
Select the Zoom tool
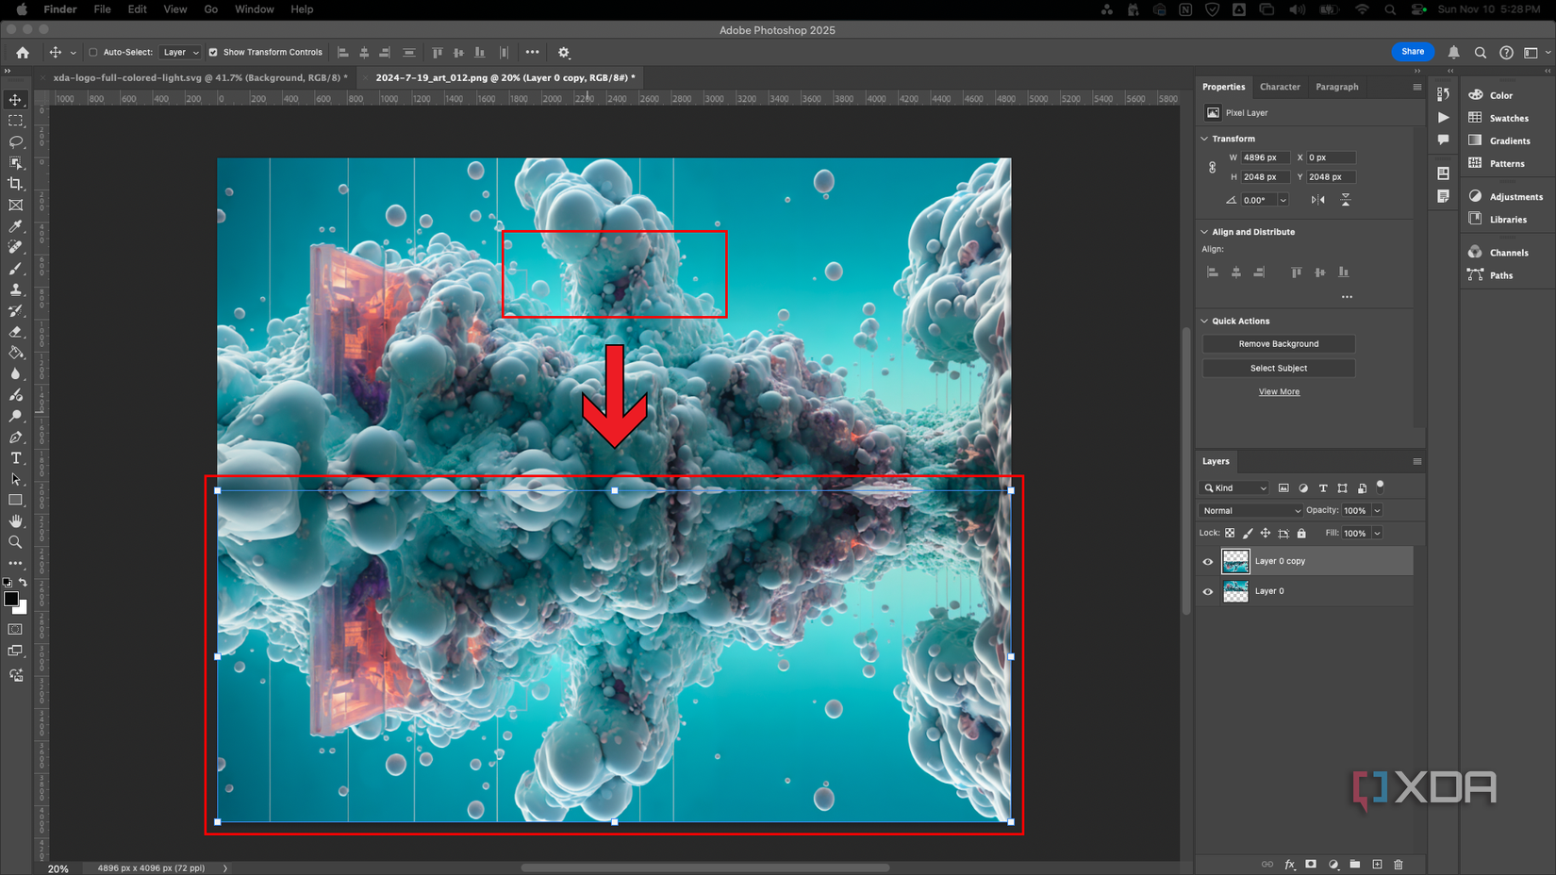[x=15, y=542]
